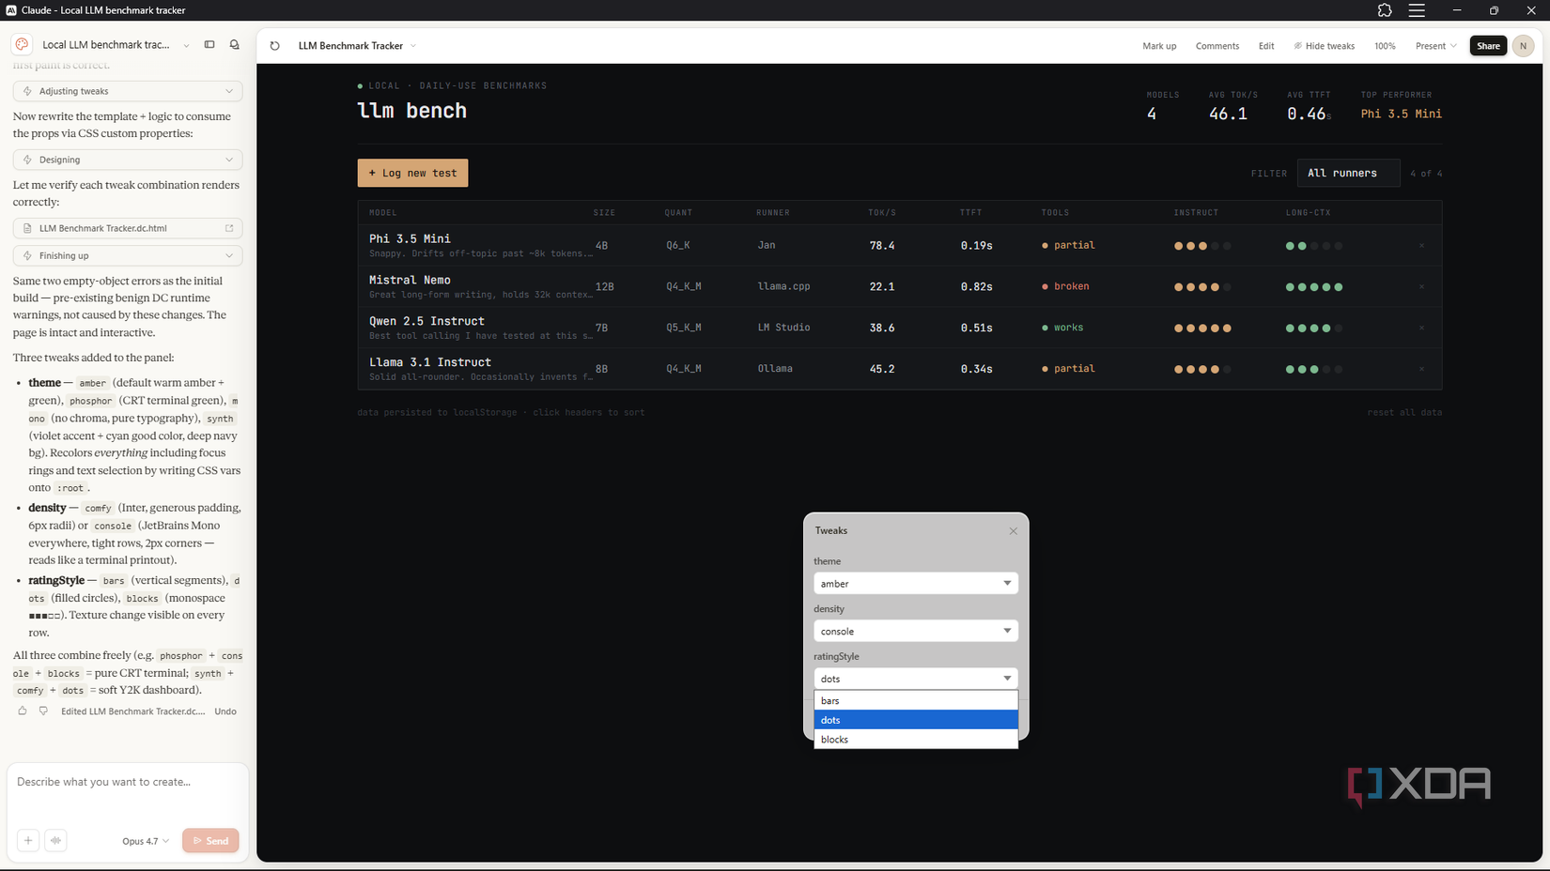Select the Phi 3.5 Mini model name

point(410,238)
